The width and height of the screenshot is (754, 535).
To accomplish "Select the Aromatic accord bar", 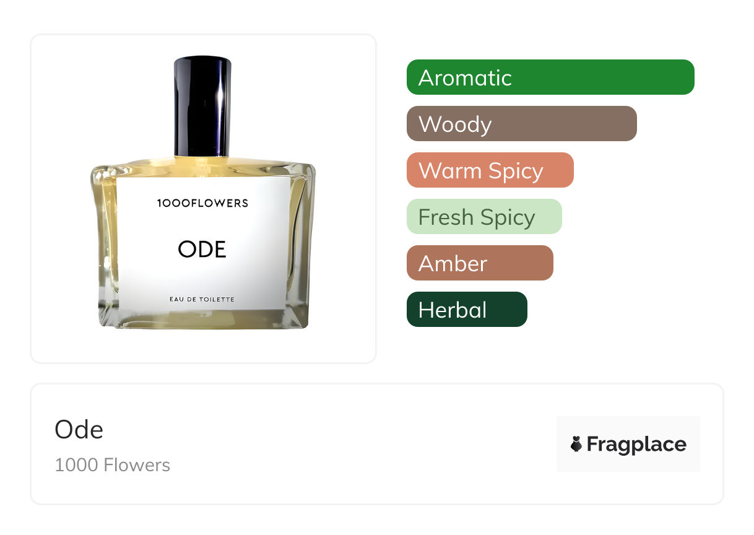I will (550, 77).
